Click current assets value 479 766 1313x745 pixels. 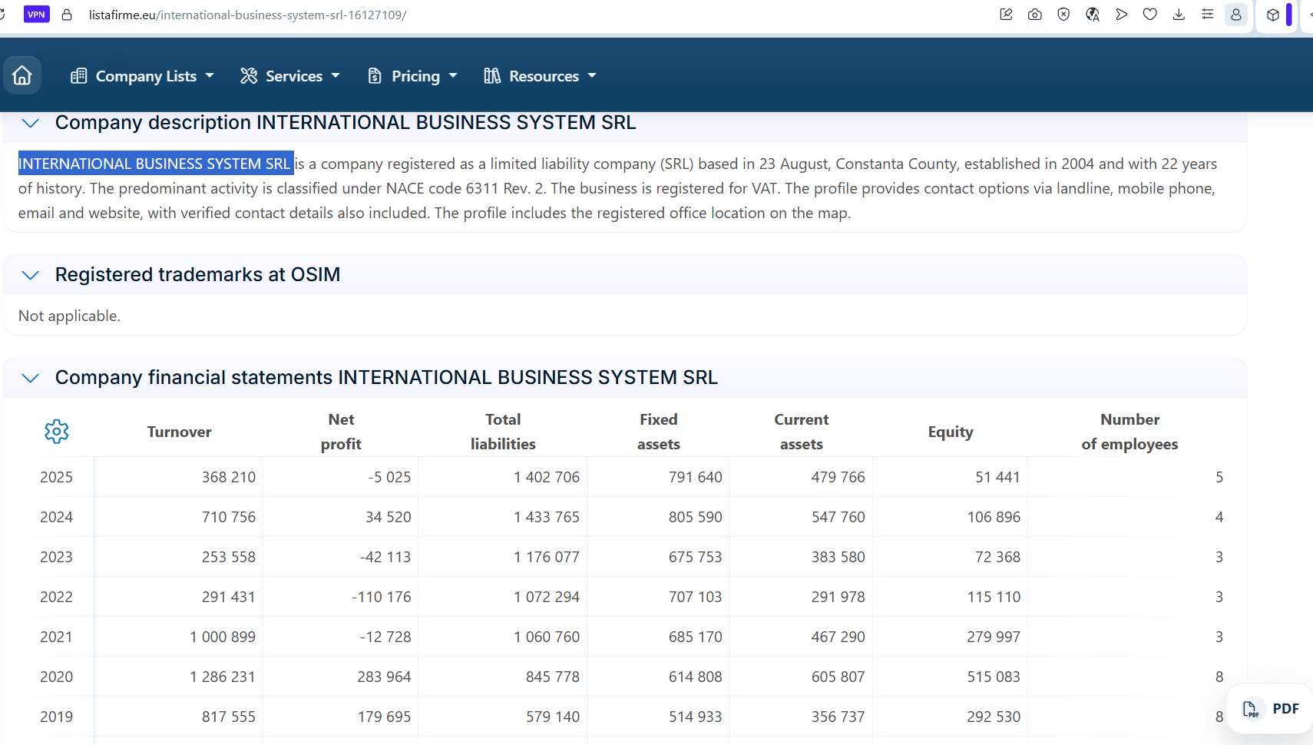click(x=838, y=477)
